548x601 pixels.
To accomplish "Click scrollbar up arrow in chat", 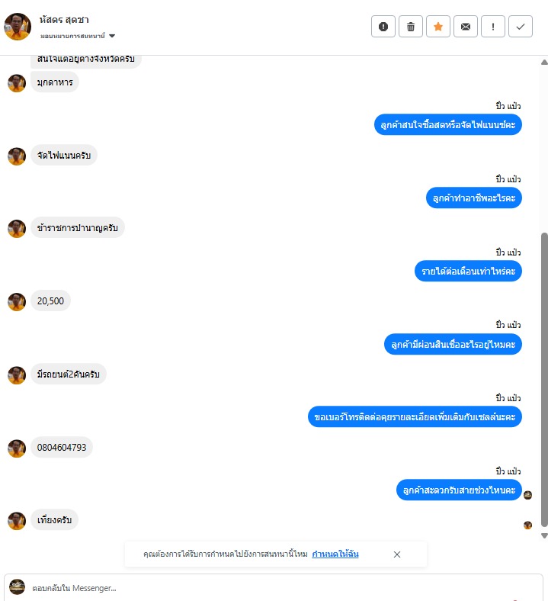I will (x=544, y=62).
